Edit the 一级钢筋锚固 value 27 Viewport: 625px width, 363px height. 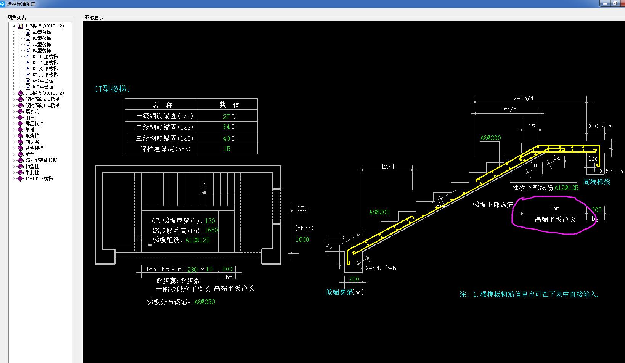pos(226,117)
